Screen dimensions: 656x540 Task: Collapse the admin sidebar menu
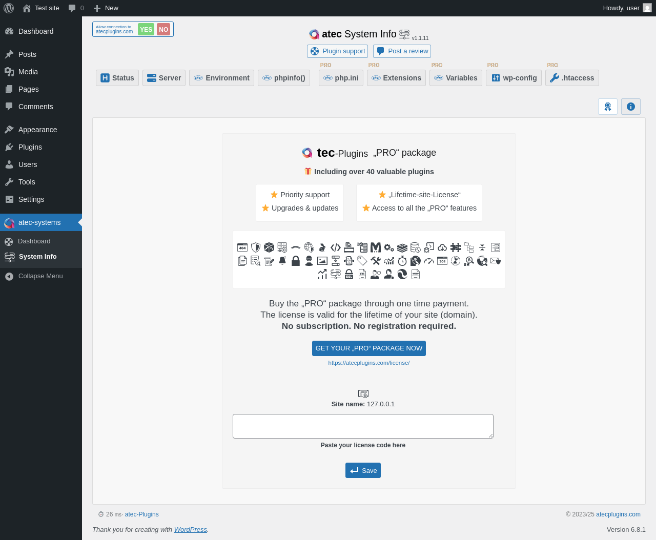(x=41, y=276)
